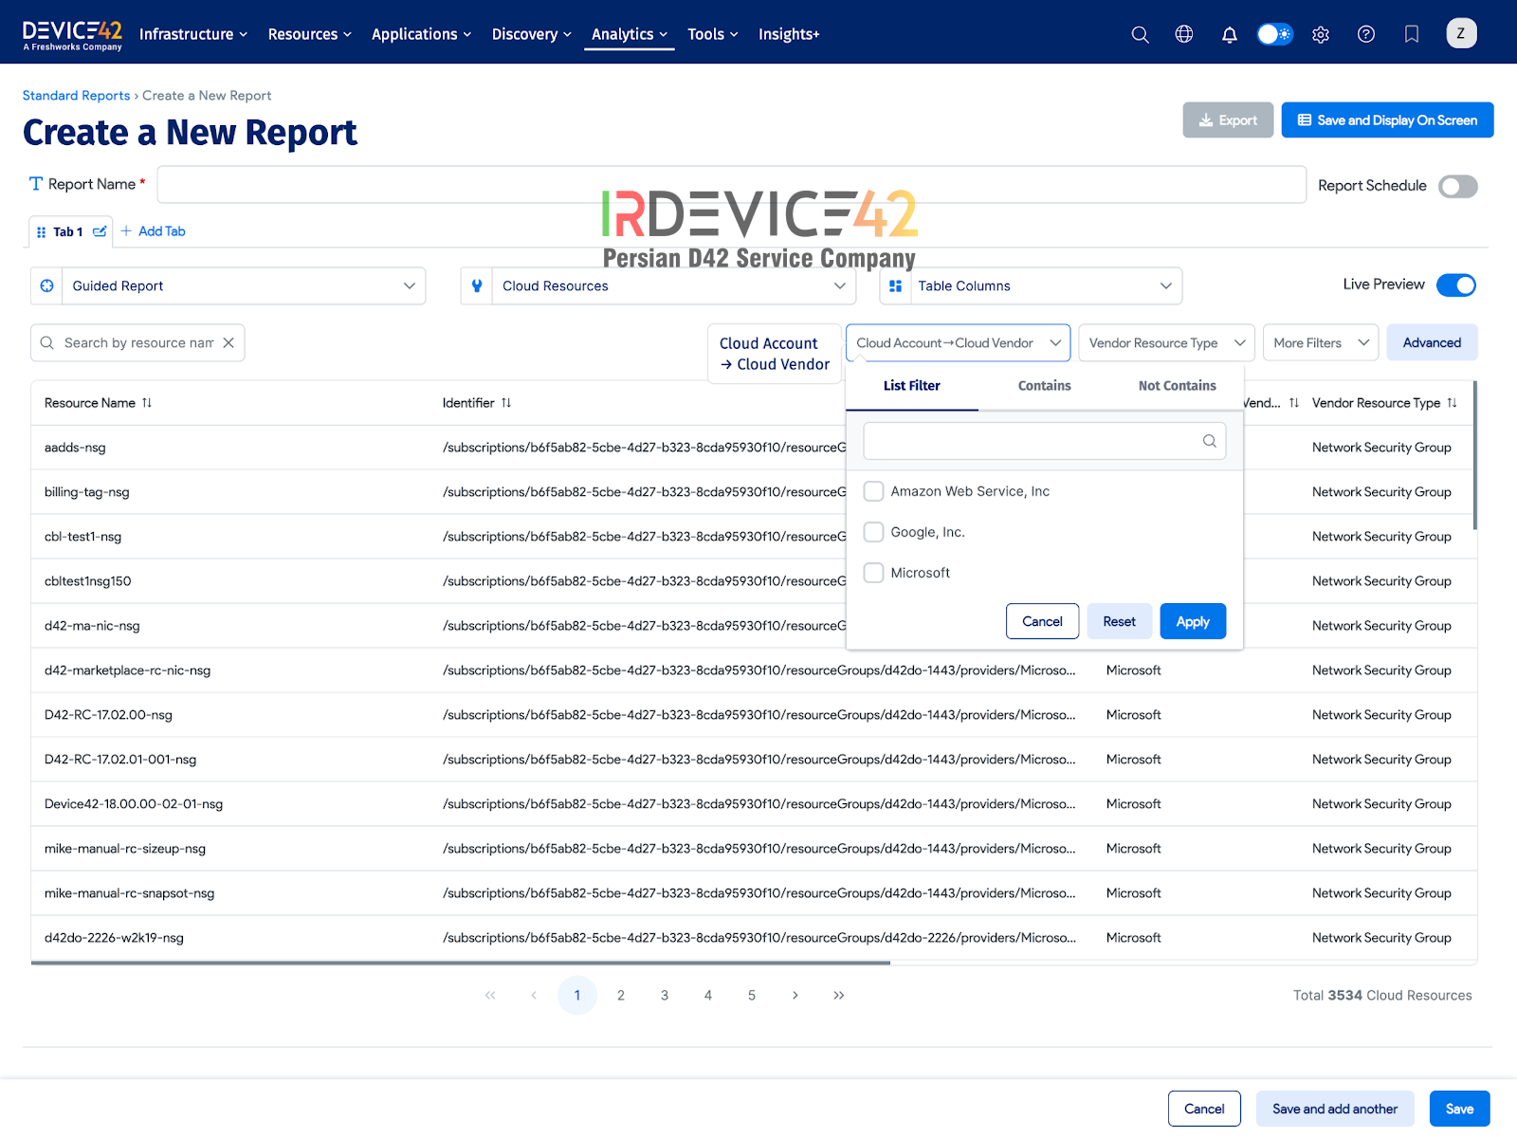1517x1138 pixels.
Task: Clear the resource name search X
Action: pyautogui.click(x=228, y=342)
